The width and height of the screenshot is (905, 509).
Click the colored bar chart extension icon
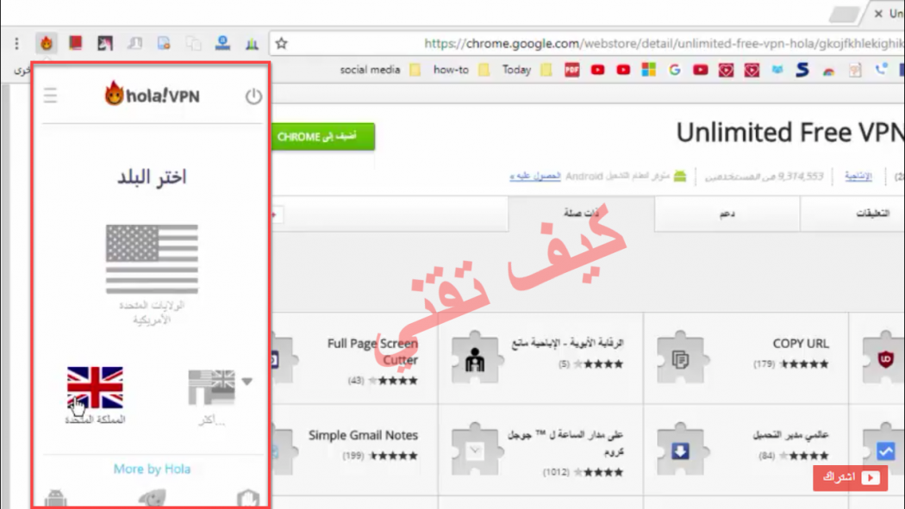click(252, 44)
